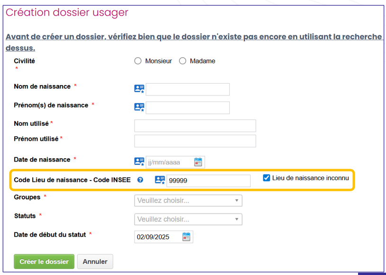Click ID card icon beside Date de naissance
The image size is (386, 275).
coord(139,162)
